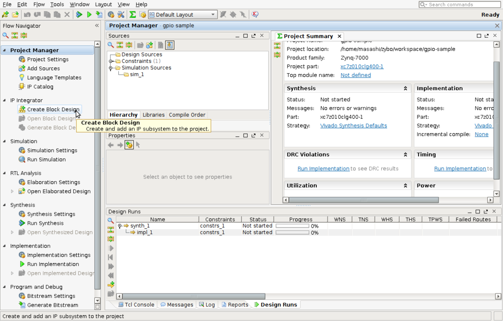Click the green Run Implementation toolbar arrow
The height and width of the screenshot is (321, 503).
click(x=89, y=14)
